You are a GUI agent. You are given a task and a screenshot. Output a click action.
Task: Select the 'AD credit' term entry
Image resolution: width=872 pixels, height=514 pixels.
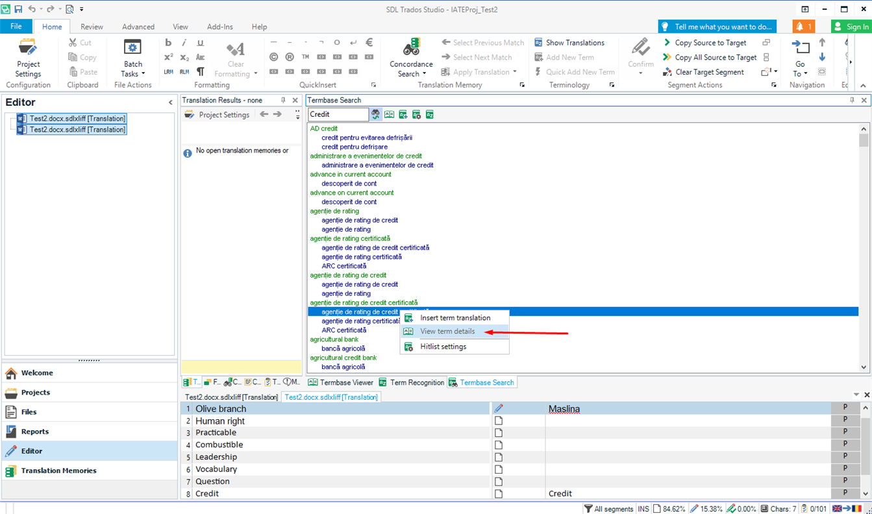pos(324,128)
